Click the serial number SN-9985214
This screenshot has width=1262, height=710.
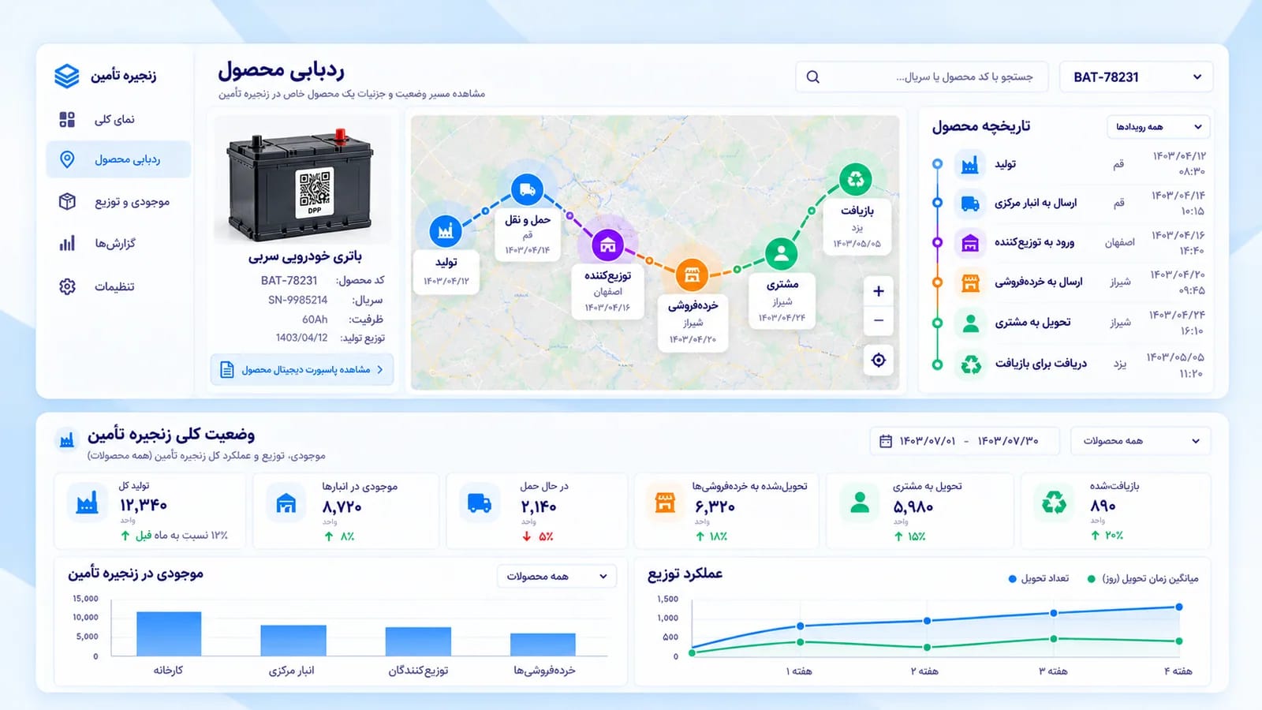297,300
